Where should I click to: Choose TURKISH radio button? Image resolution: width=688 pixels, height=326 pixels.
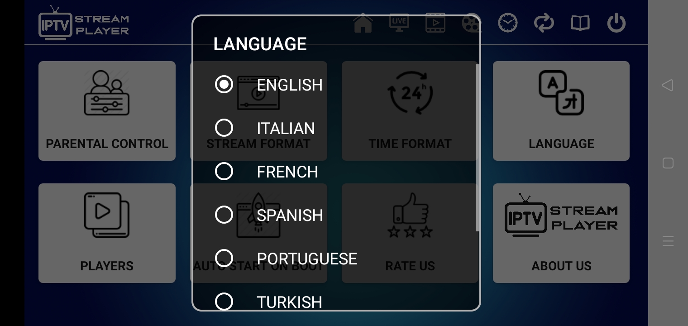pyautogui.click(x=224, y=302)
